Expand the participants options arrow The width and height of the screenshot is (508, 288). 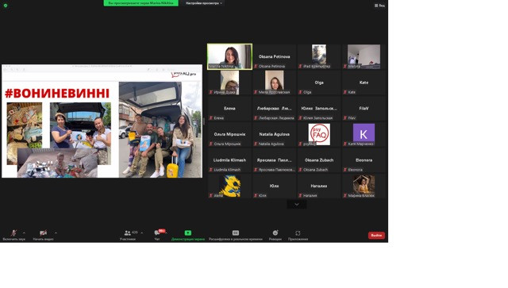point(141,233)
